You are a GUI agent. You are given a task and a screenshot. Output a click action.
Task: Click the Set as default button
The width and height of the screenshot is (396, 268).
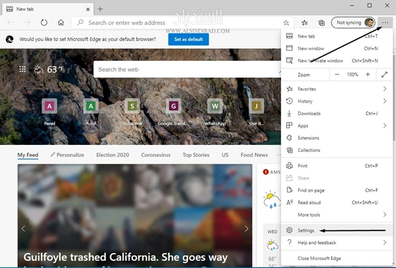(188, 40)
